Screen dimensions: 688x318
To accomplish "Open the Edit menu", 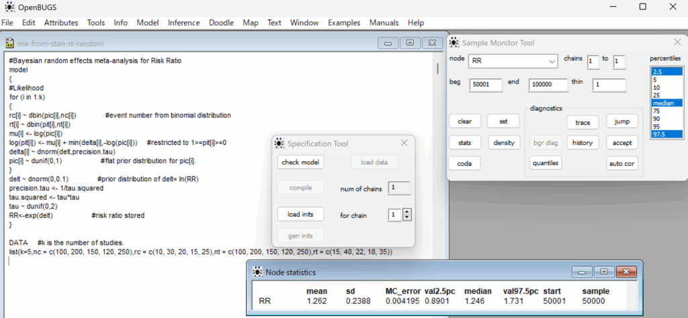I will point(29,23).
